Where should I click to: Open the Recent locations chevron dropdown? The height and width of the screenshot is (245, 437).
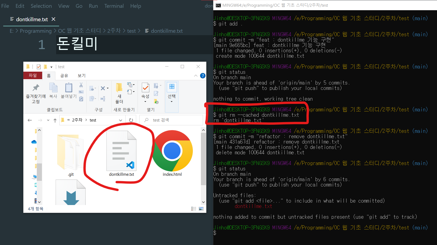[48, 120]
